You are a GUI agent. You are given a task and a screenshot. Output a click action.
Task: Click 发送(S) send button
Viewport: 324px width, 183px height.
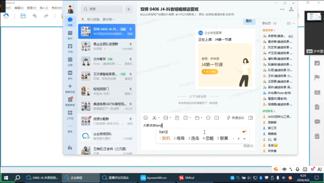[x=248, y=146]
